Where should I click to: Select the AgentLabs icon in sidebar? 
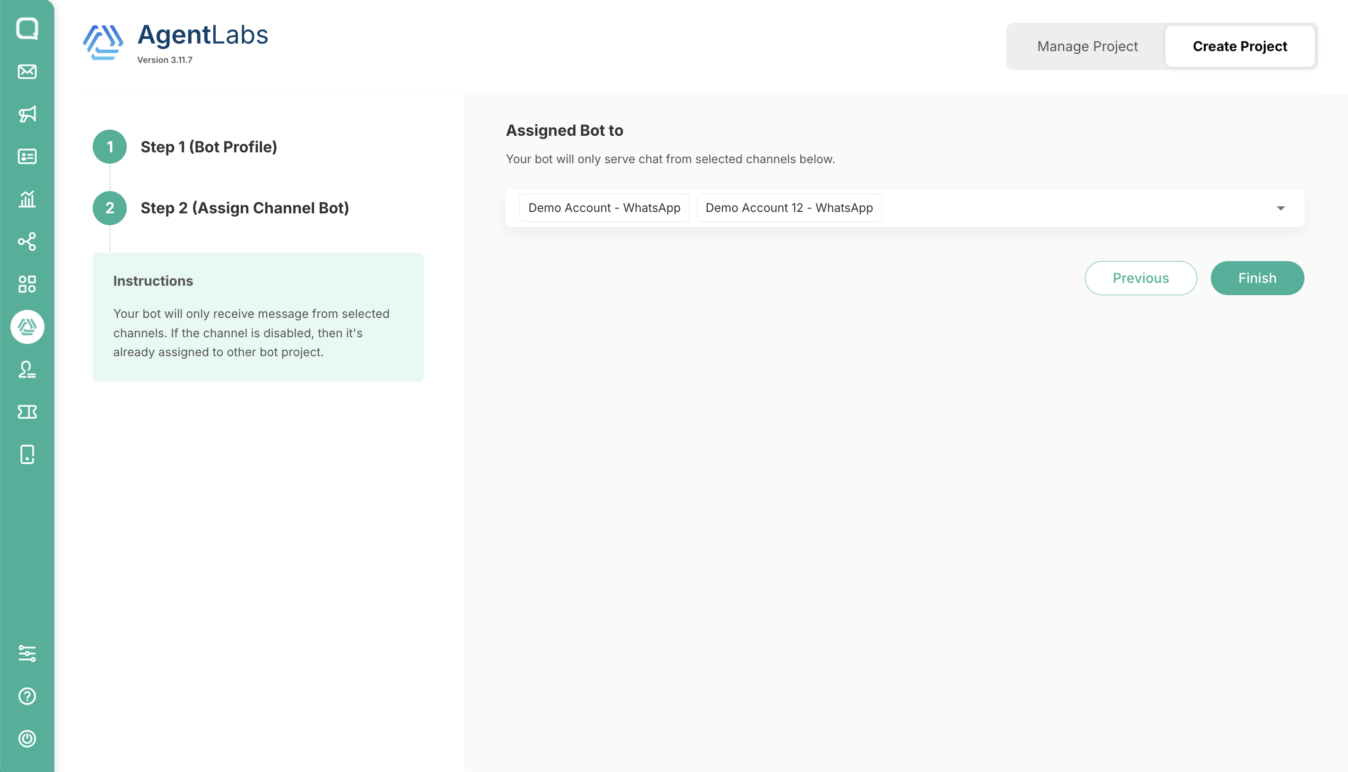[27, 326]
